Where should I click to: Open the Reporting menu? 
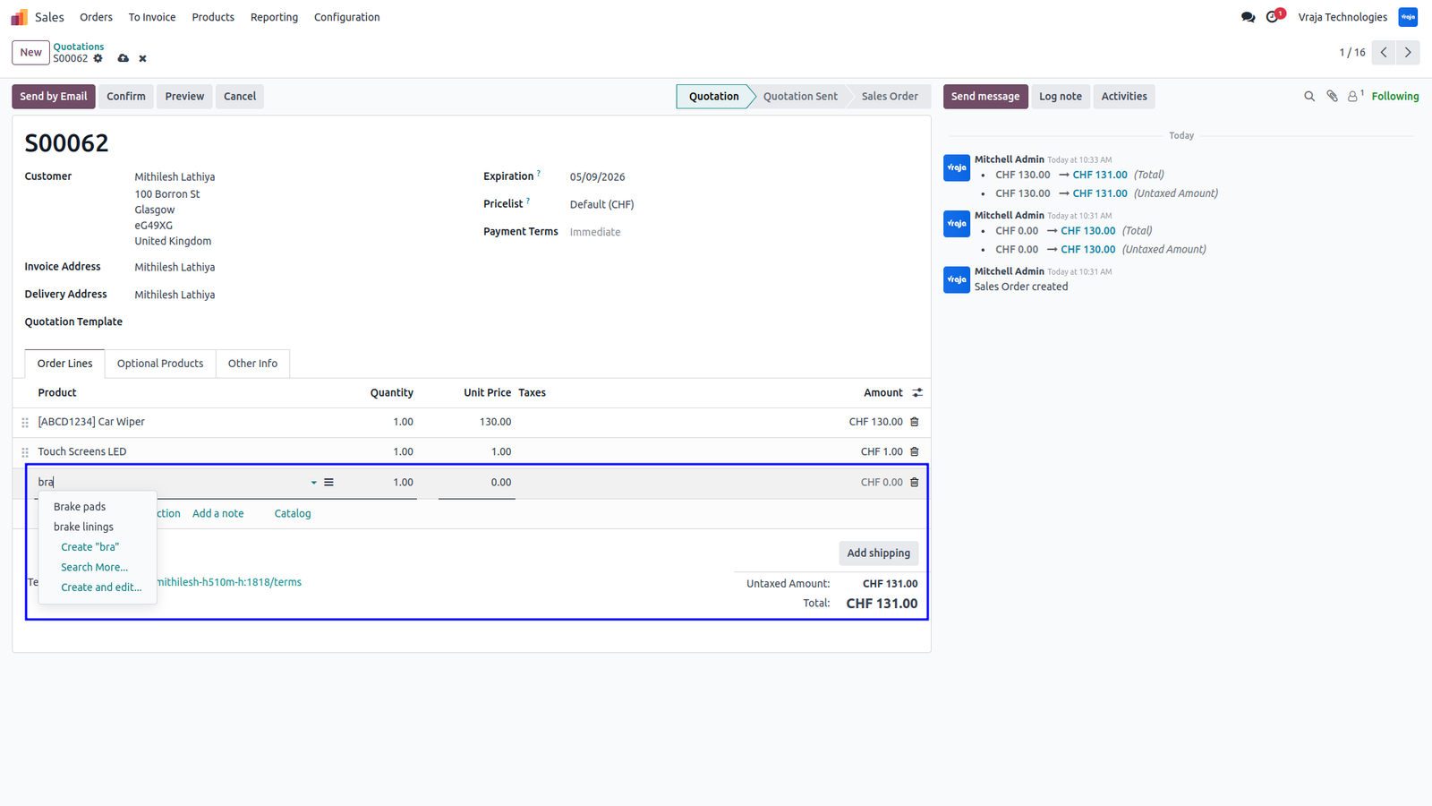point(274,17)
